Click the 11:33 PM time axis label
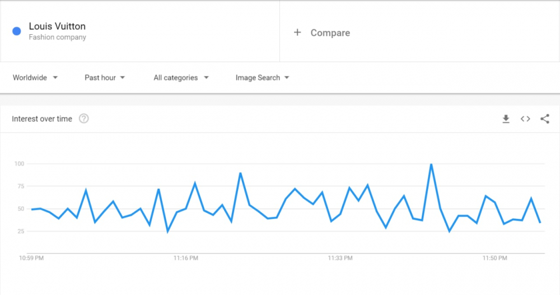The image size is (560, 295). click(340, 258)
